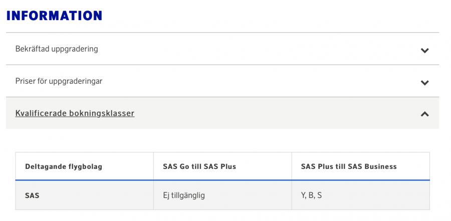Select the Deltagande flygbolag column header
451x221 pixels.
[x=64, y=166]
